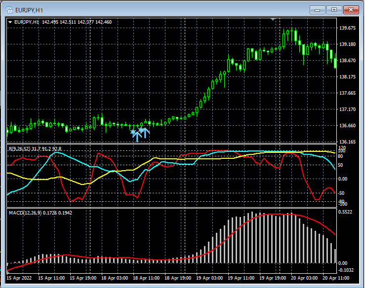Click the 139.675 price scale label

(x=348, y=28)
